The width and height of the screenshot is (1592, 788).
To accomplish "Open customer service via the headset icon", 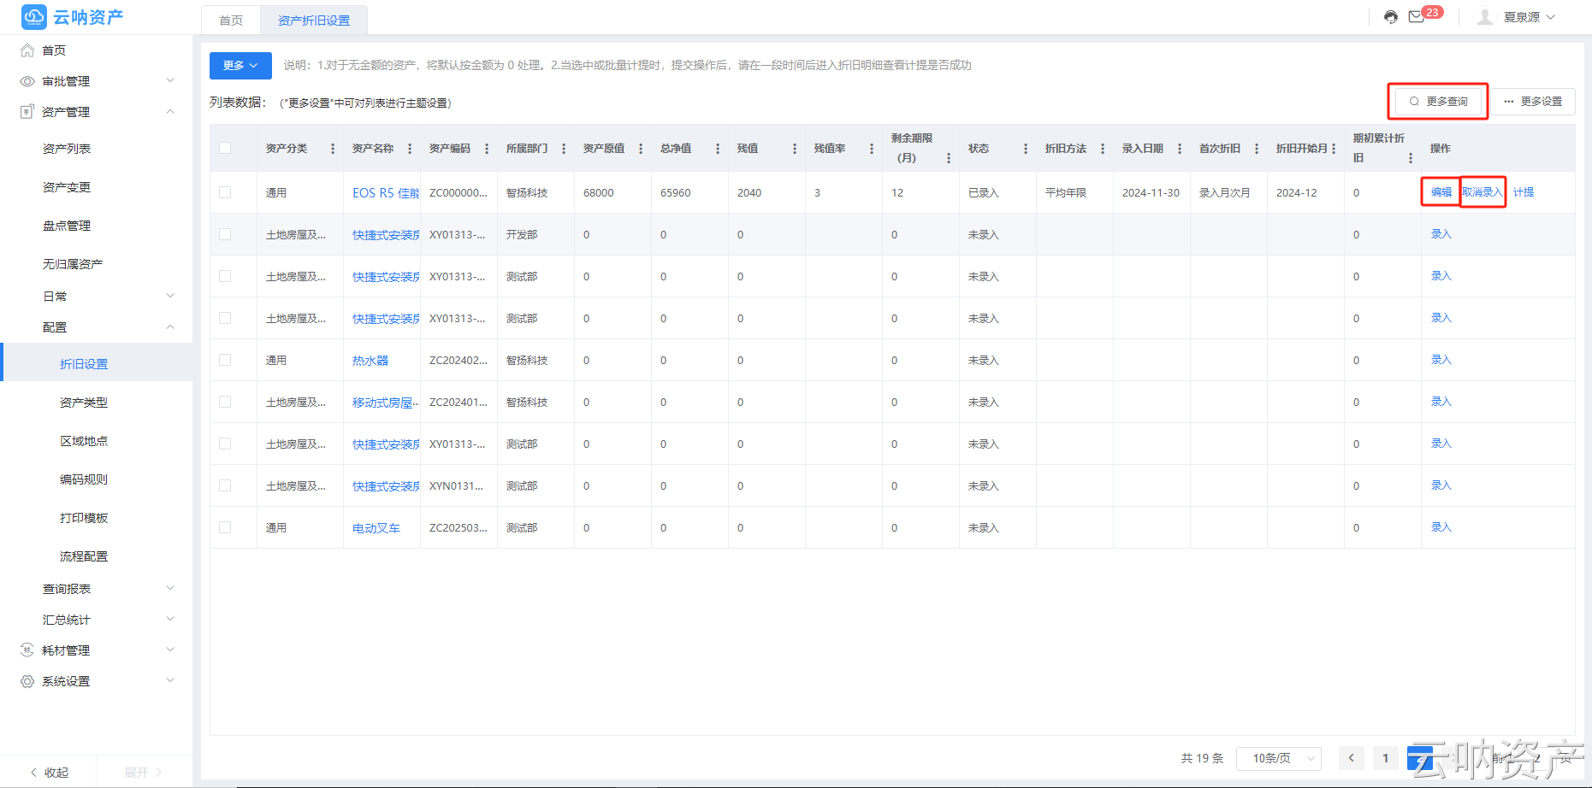I will pyautogui.click(x=1391, y=17).
